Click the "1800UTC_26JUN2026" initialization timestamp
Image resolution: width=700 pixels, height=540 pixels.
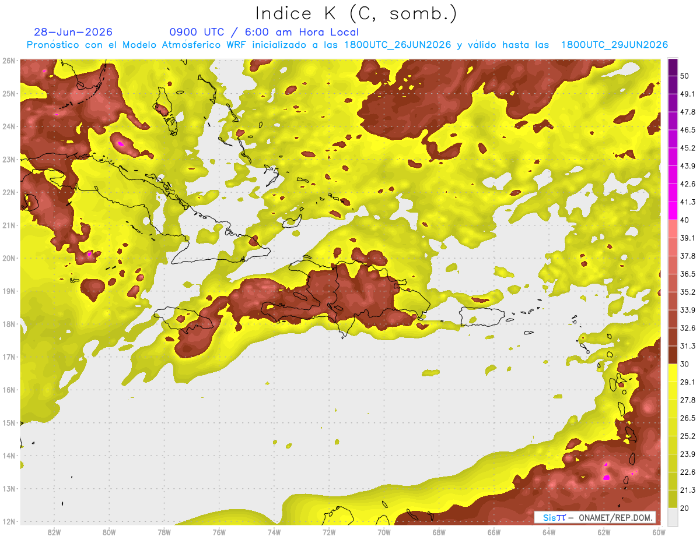(x=397, y=45)
